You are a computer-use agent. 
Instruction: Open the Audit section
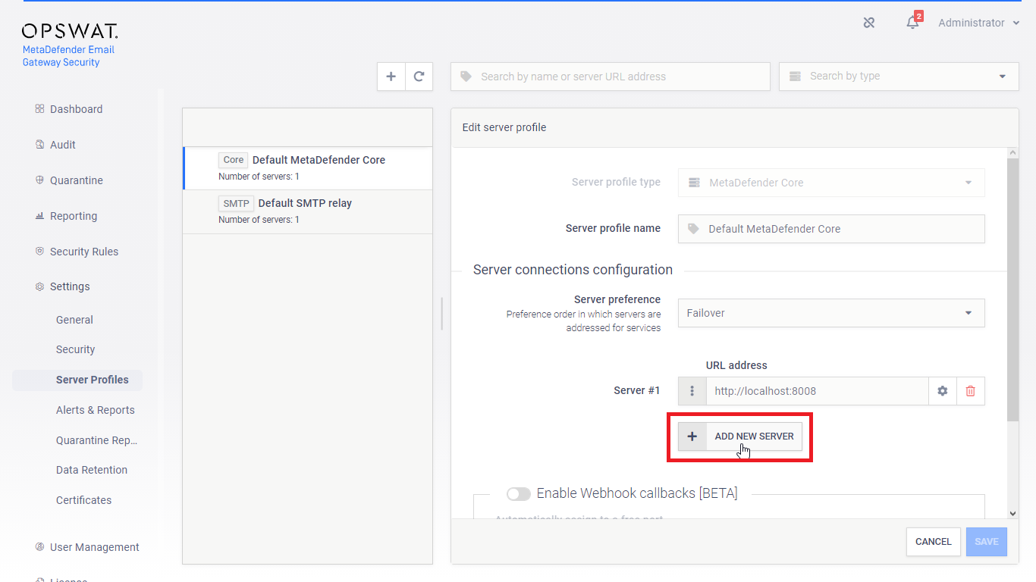pos(63,145)
